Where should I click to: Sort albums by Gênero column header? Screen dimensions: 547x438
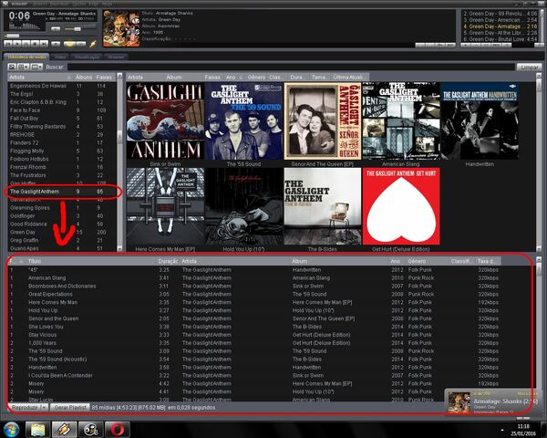click(256, 78)
